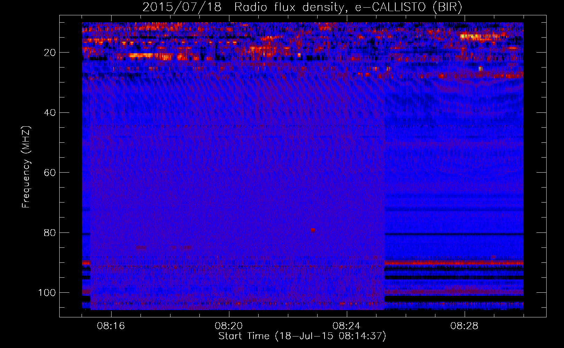This screenshot has height=348, width=564.
Task: Click the plot title '2015/07/18 Radio flux density, e-CALLISTO (BIR)'
Action: click(x=302, y=7)
